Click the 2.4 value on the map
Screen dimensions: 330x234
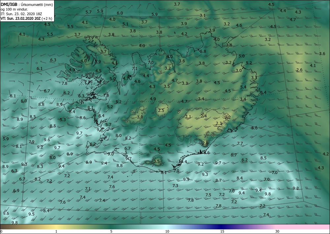point(204,116)
